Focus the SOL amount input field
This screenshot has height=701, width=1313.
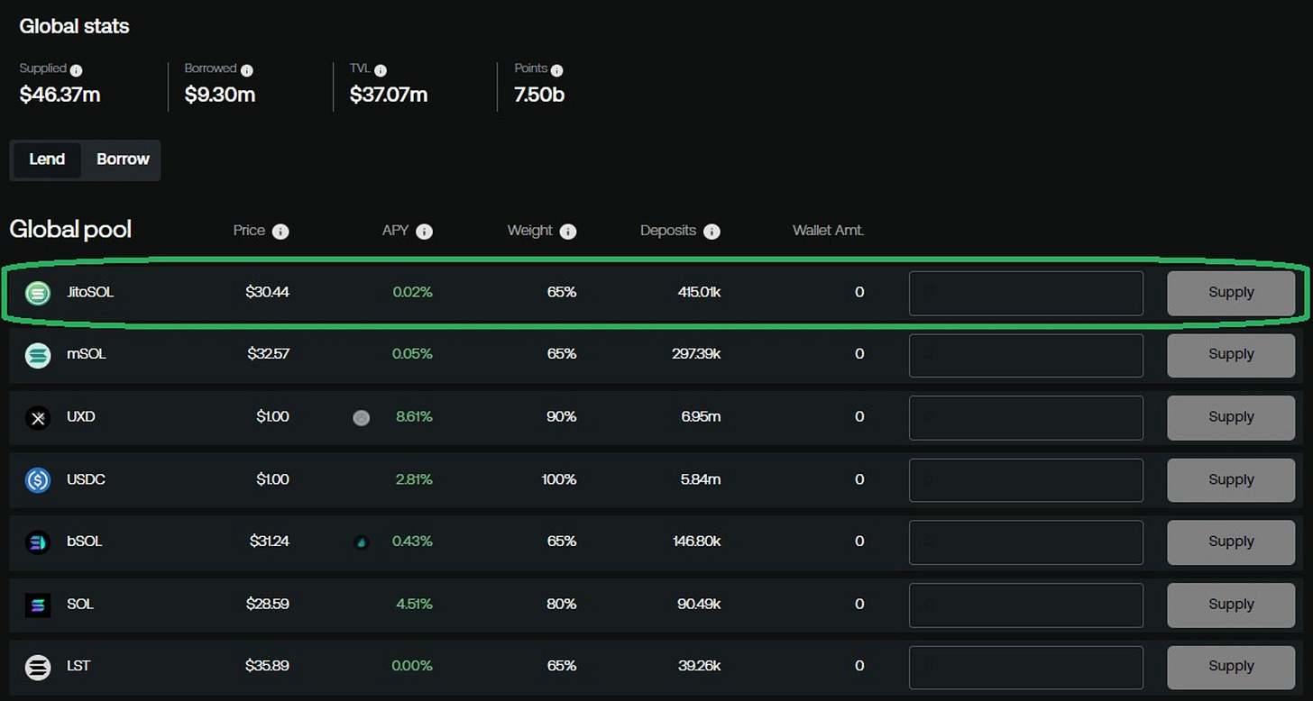(1026, 605)
